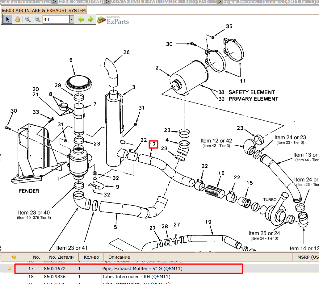Click callout 4 near the hump hose
The image size is (319, 284).
[167, 140]
